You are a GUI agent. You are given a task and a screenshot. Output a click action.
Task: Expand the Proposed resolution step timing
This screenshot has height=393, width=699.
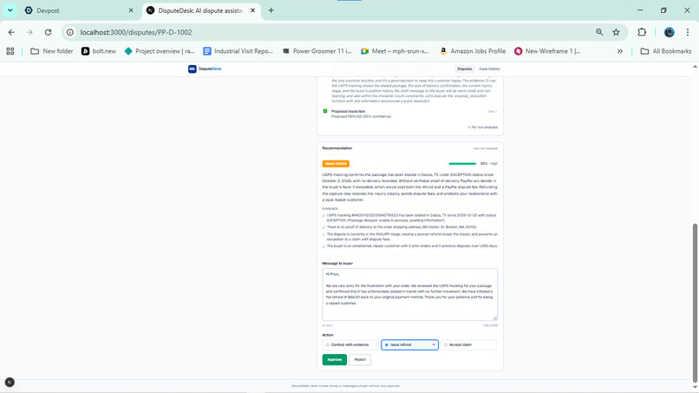492,112
